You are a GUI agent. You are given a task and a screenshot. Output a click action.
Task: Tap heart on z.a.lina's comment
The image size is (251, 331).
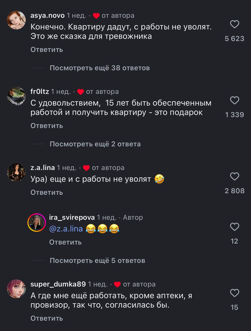[x=234, y=177]
